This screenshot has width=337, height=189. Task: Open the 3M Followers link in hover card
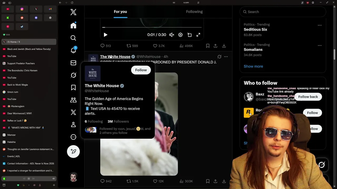[118, 121]
